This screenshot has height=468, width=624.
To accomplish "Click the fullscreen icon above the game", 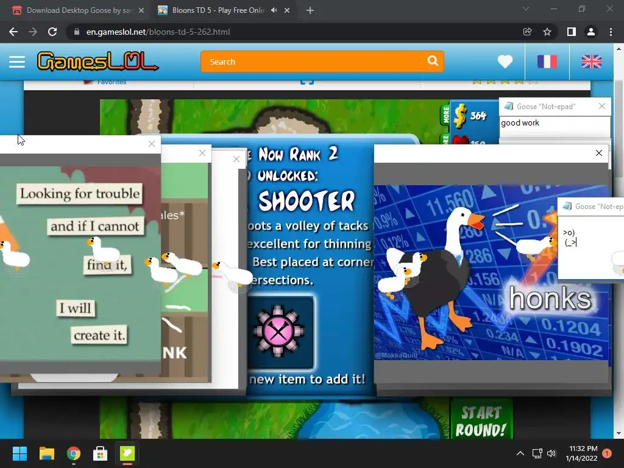I will pos(307,82).
